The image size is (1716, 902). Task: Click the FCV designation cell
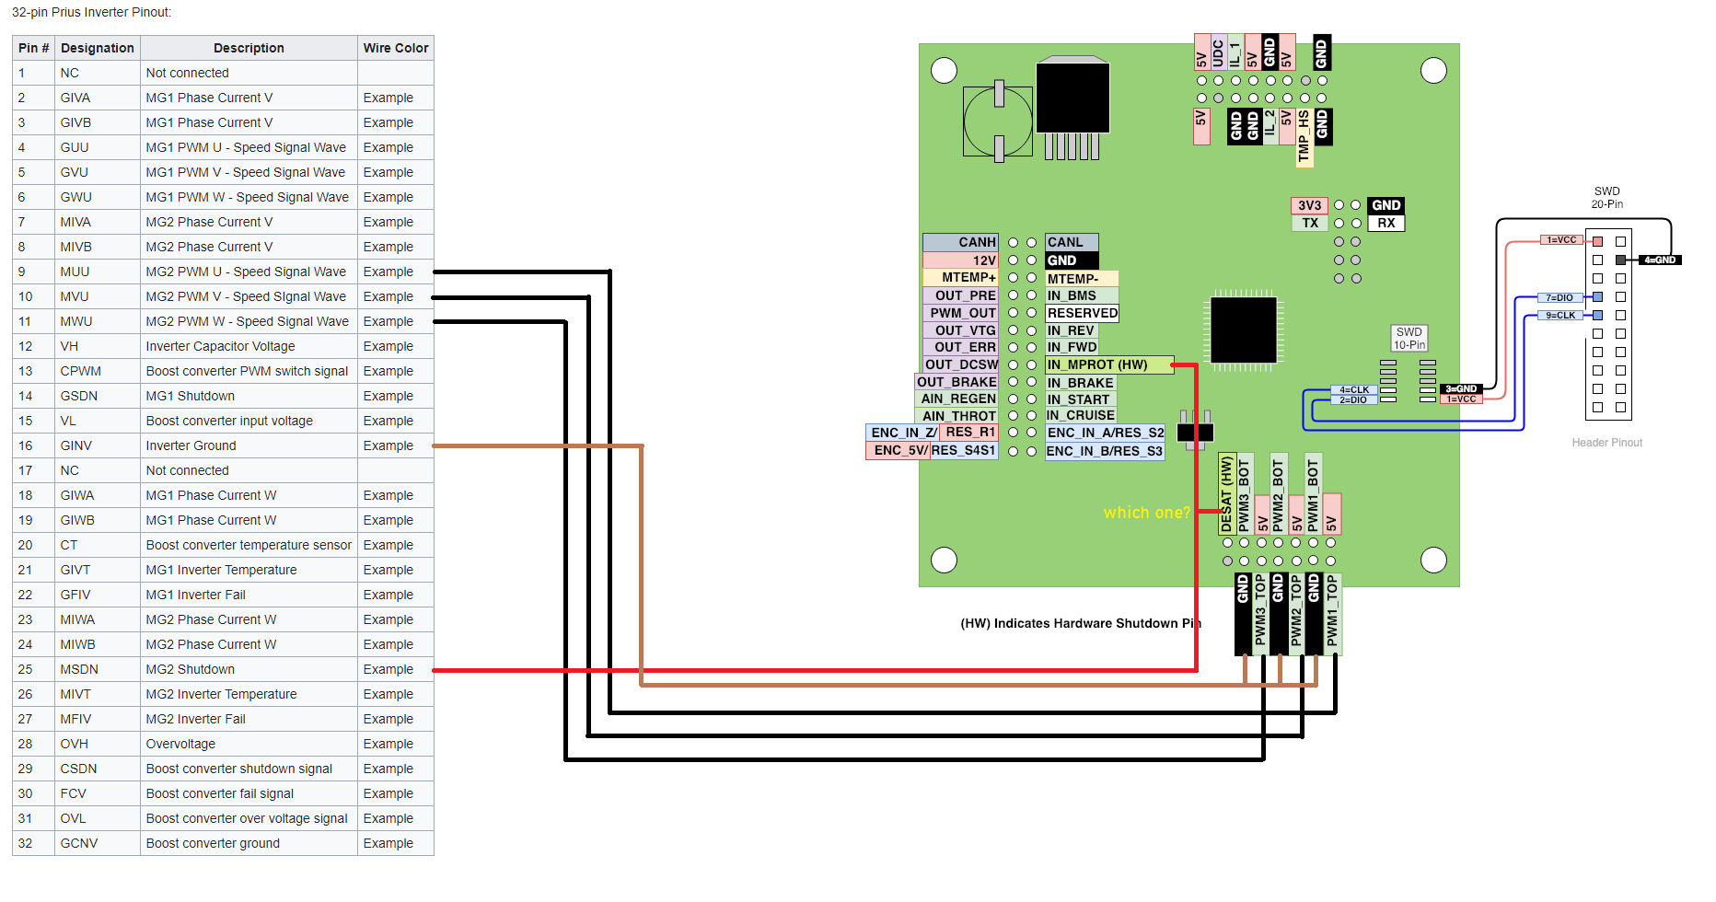(98, 793)
